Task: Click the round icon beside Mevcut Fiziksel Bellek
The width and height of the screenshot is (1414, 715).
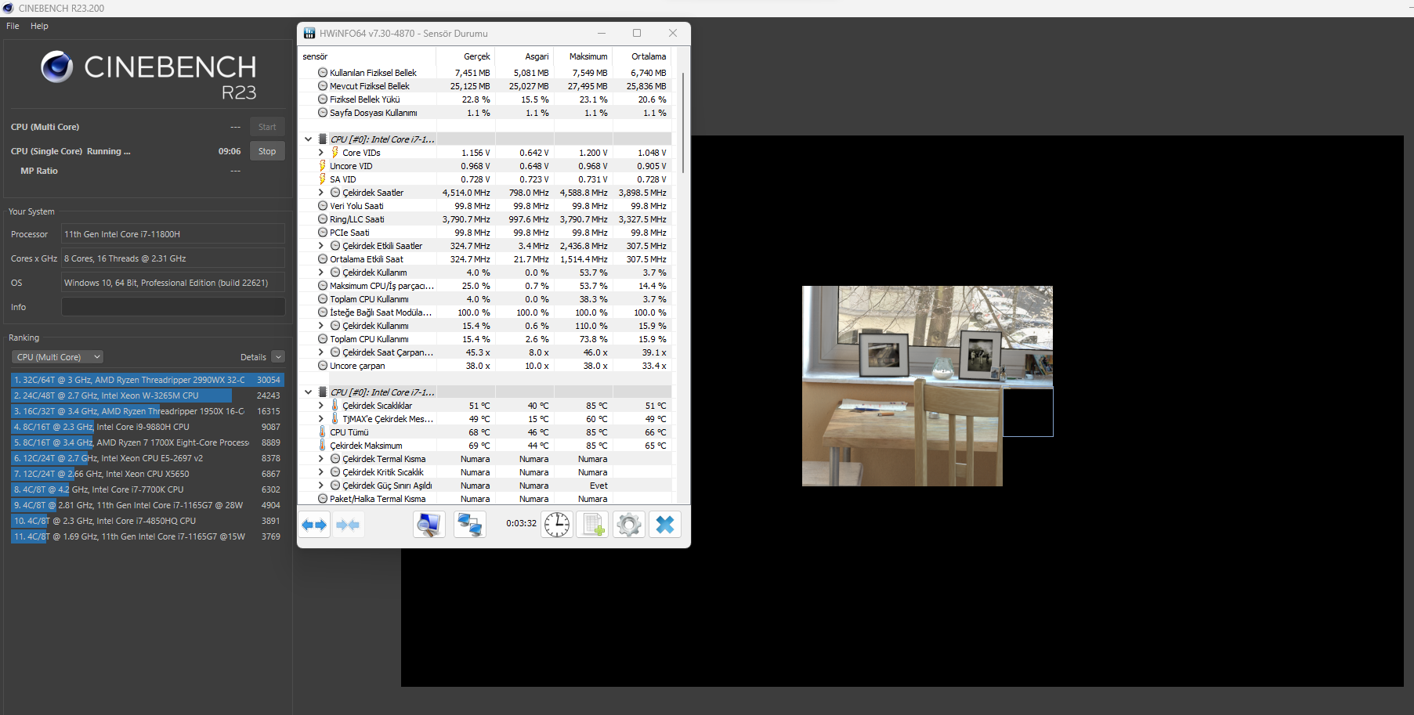Action: tap(323, 86)
